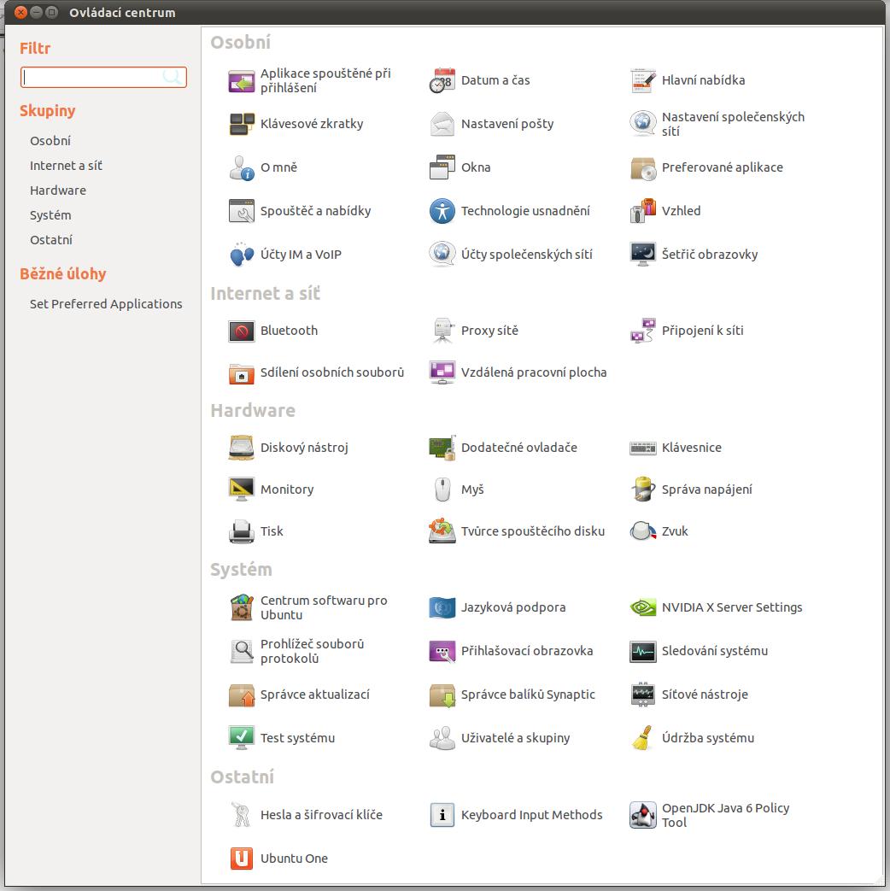Select the Ostatní group in sidebar

click(x=51, y=240)
